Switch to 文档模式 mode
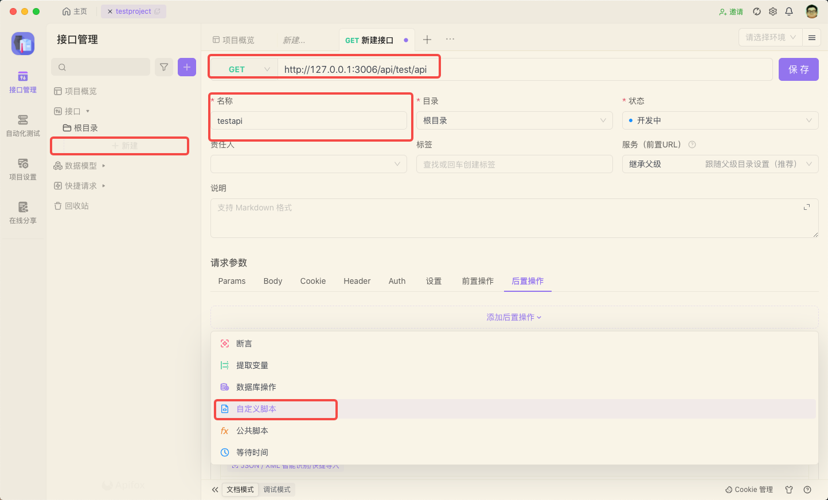828x500 pixels. pos(240,490)
